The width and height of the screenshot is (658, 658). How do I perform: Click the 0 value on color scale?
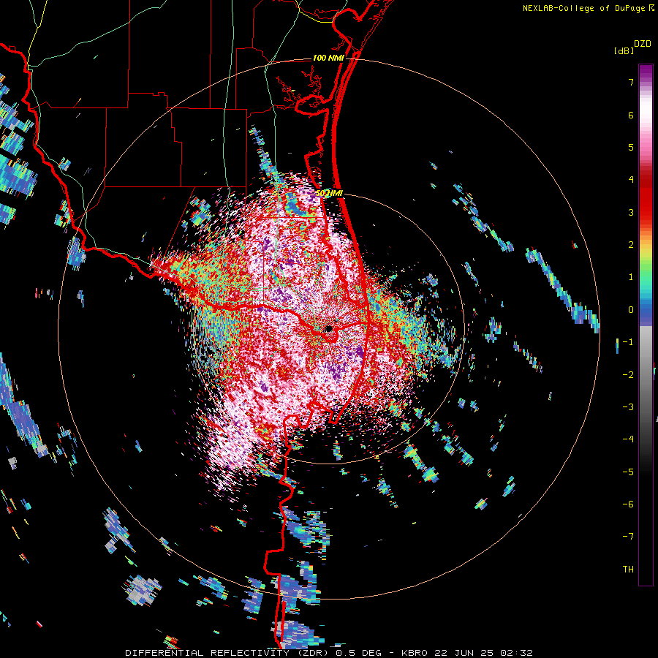[631, 310]
